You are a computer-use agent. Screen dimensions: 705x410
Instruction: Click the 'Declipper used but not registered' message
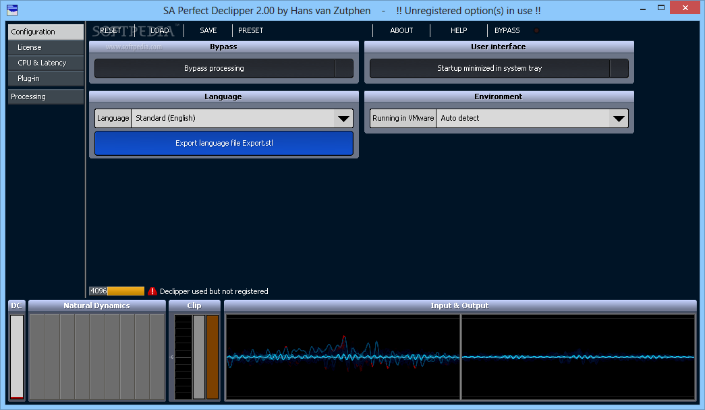click(214, 291)
